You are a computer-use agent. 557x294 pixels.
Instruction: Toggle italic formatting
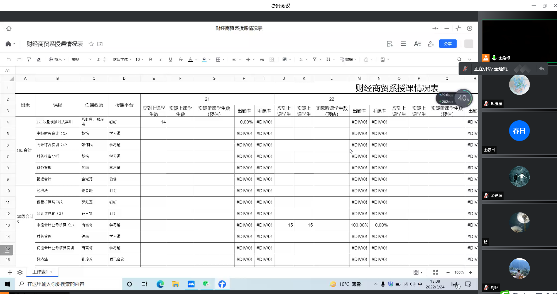160,60
